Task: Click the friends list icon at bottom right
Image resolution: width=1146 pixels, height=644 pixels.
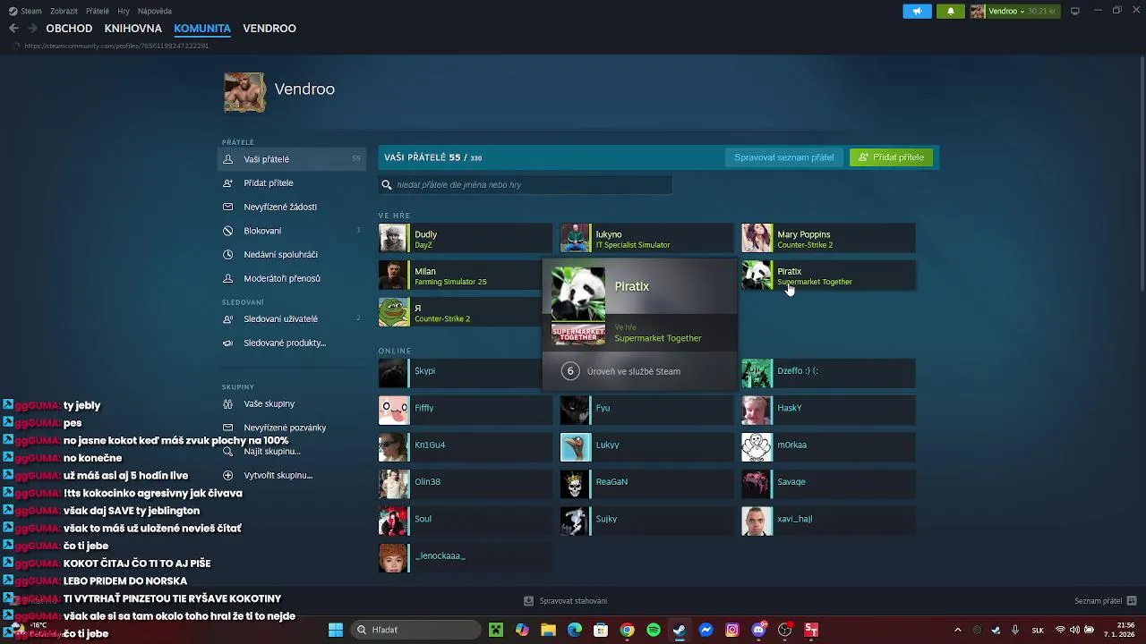Action: (x=1132, y=601)
